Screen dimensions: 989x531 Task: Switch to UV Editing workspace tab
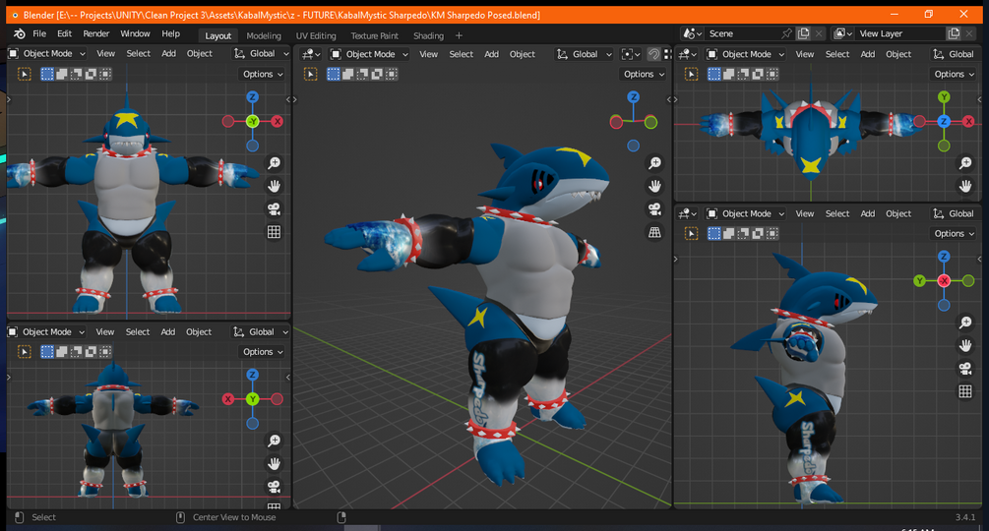316,36
